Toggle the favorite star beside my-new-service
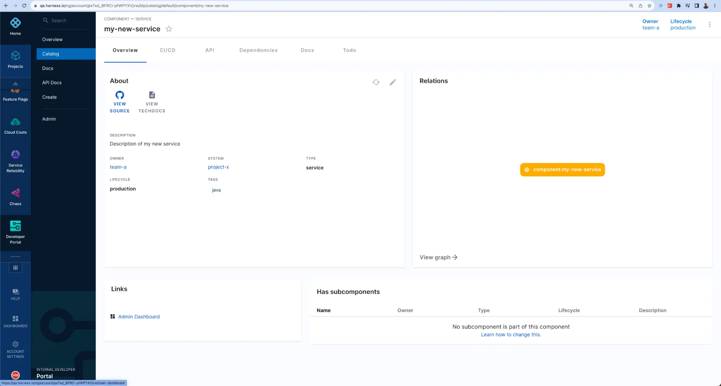This screenshot has width=721, height=386. pos(168,29)
